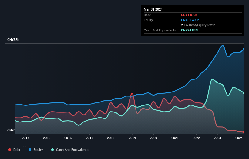Click the teal cash peak in late 2022
Screen dimensions: 249x159
212,79
